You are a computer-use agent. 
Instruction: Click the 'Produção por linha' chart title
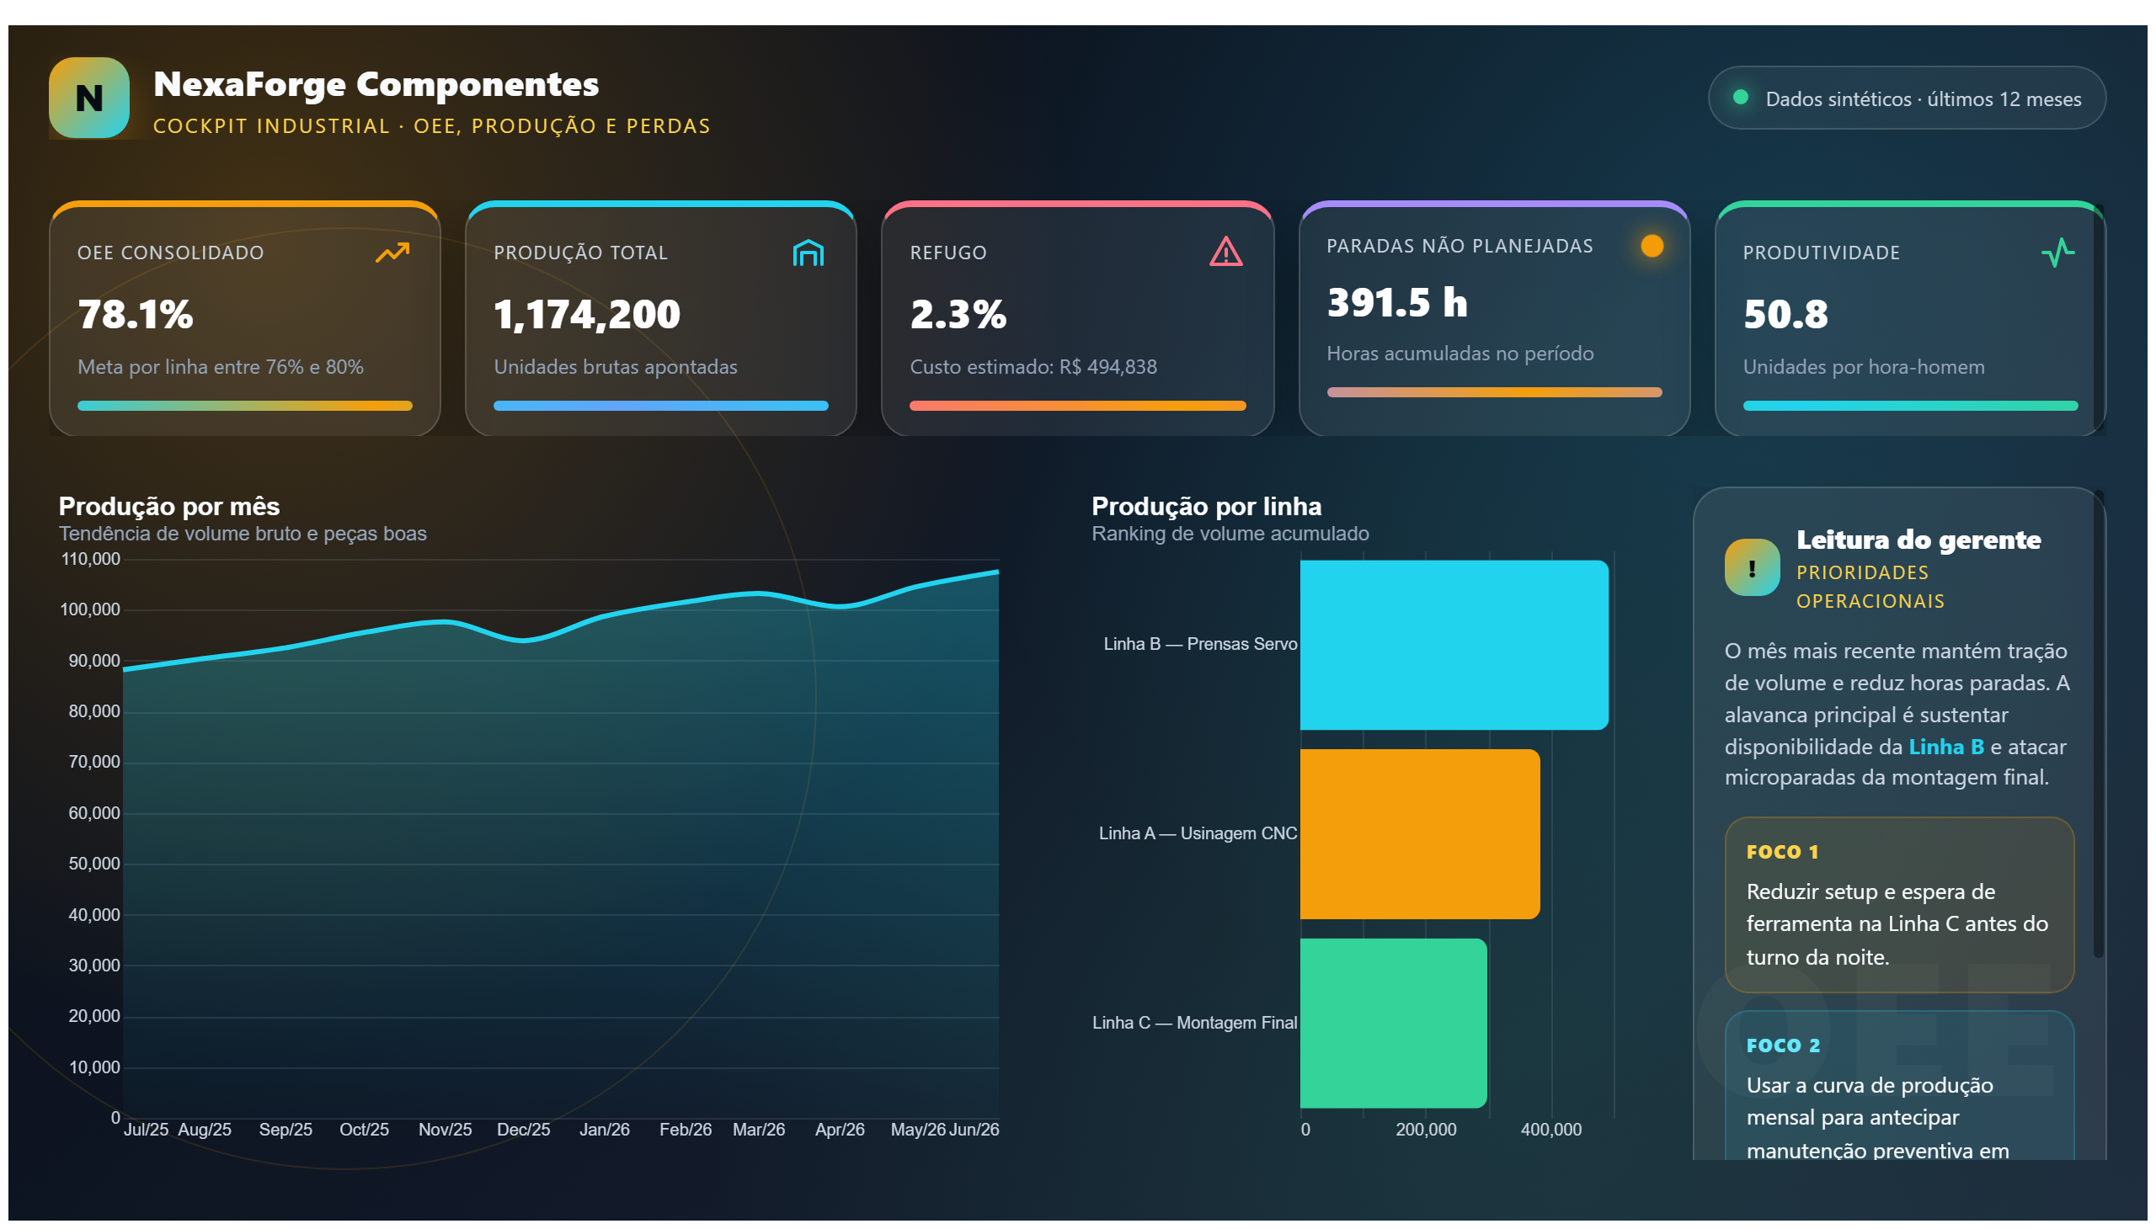point(1206,506)
